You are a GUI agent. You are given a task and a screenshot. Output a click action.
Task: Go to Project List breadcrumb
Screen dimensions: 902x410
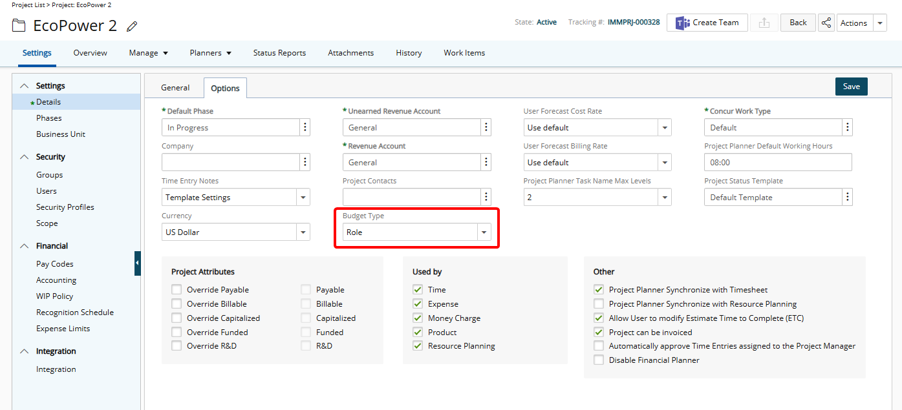coord(29,5)
